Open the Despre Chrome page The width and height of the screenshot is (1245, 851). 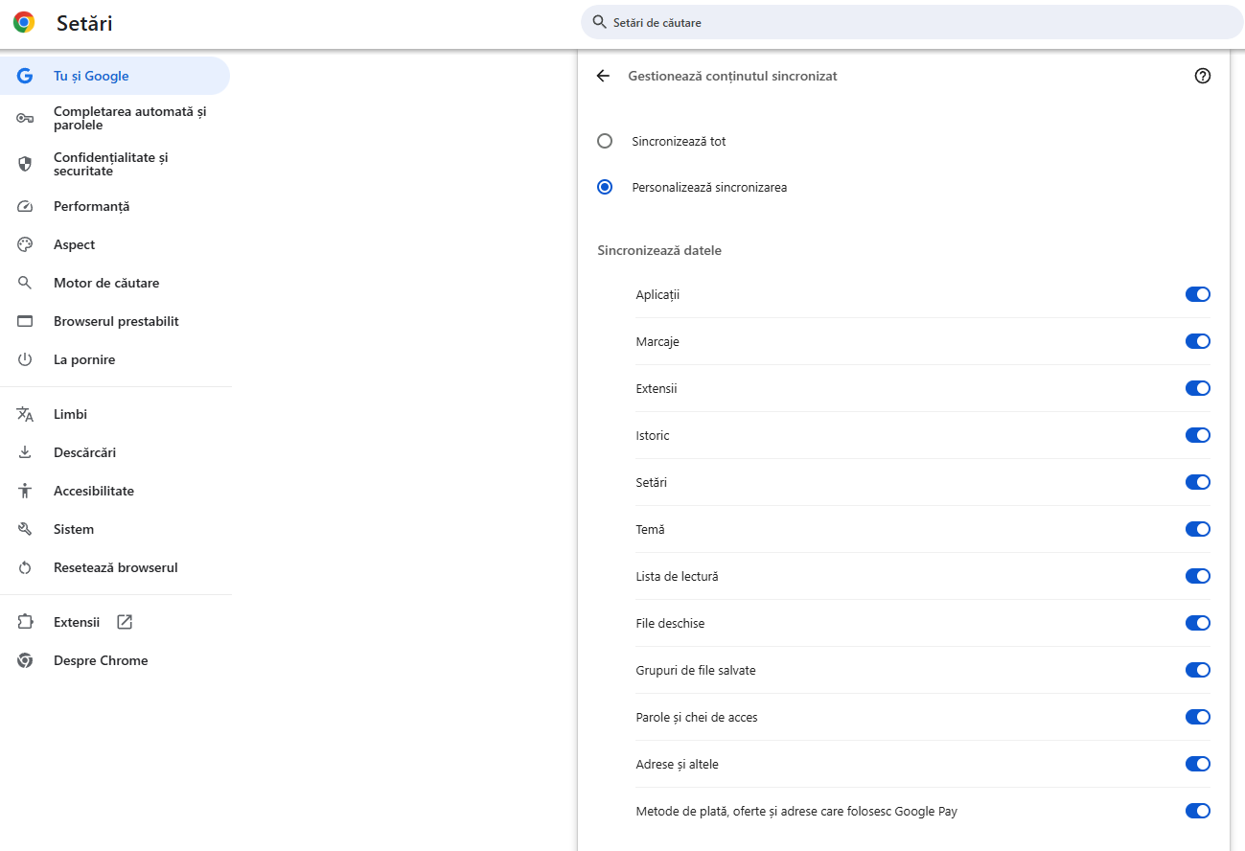click(101, 660)
